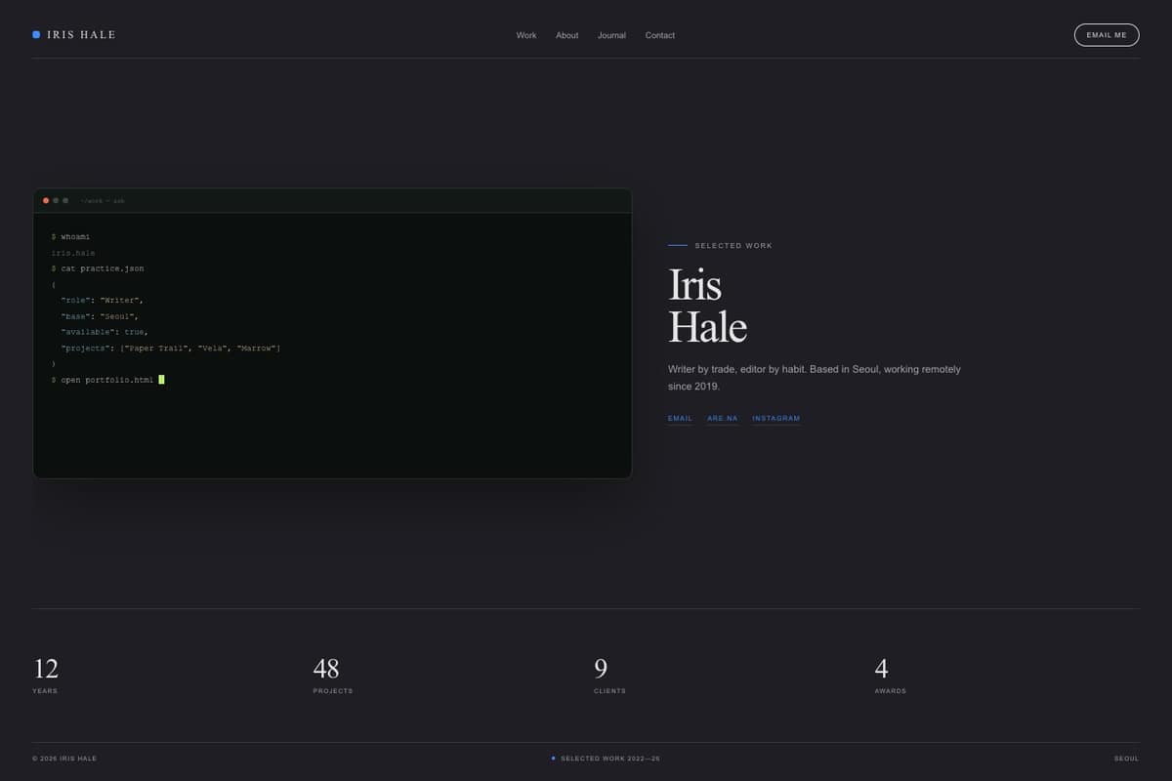Click '© 2026 IRIS HALE' footer text
Viewport: 1172px width, 781px height.
tap(64, 759)
